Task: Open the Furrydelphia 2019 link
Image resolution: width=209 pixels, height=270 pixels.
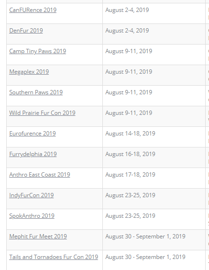Action: (x=33, y=154)
